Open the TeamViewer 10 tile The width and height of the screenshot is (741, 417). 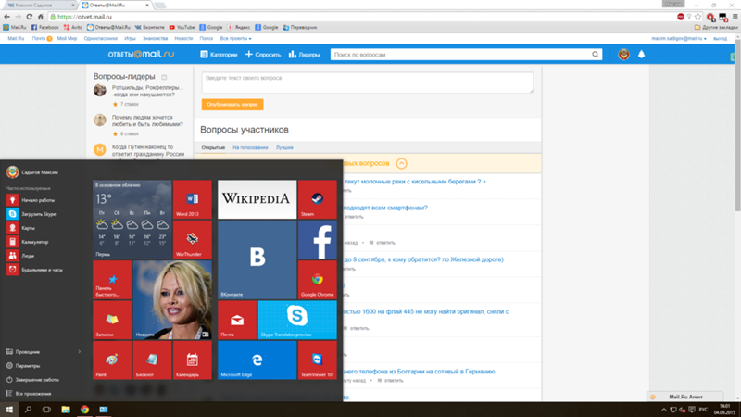[x=317, y=360]
